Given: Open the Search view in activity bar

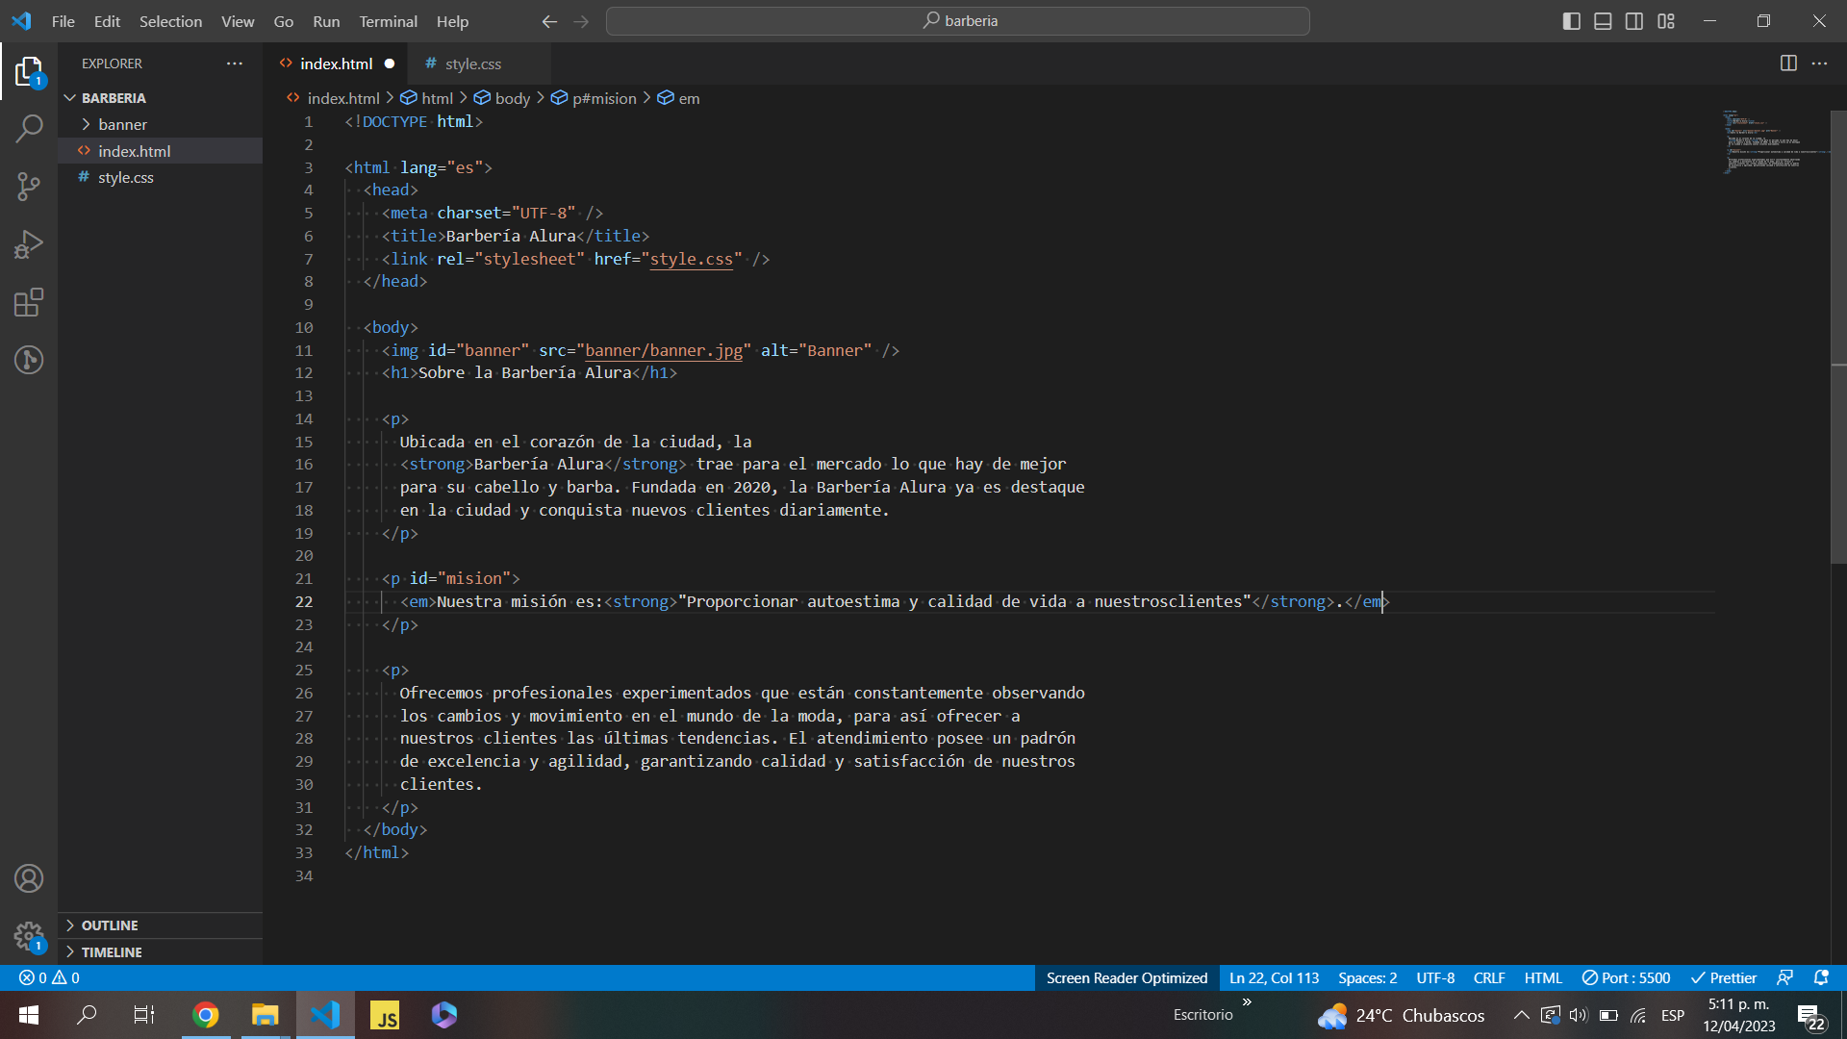Looking at the screenshot, I should tap(29, 128).
